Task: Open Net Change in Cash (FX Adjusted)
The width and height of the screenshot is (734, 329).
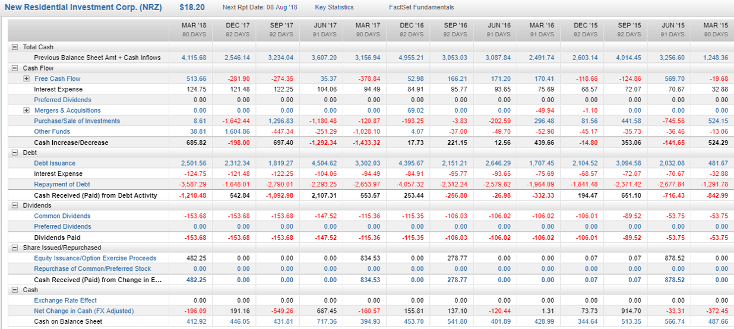Action: click(x=84, y=311)
